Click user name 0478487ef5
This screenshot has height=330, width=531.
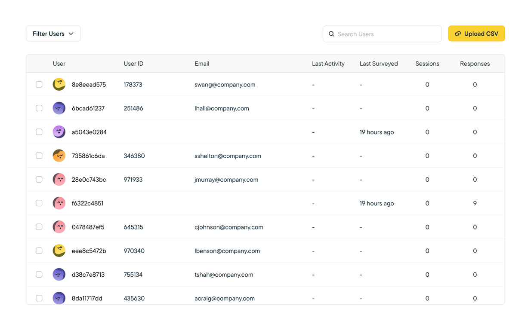tap(88, 227)
